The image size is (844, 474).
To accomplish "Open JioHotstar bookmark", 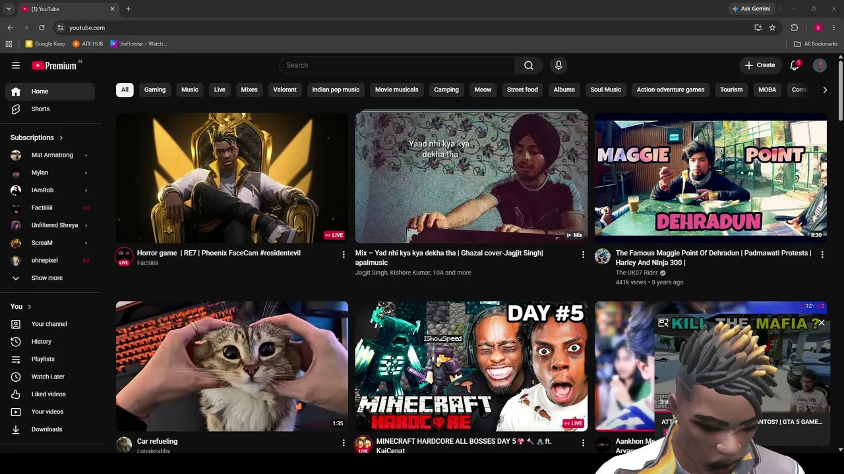I will (x=138, y=44).
